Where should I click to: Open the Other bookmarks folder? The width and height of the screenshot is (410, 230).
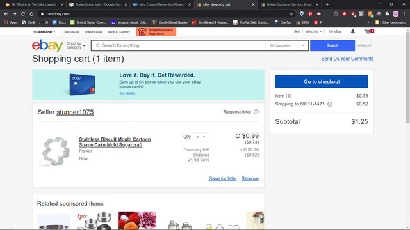click(x=391, y=22)
